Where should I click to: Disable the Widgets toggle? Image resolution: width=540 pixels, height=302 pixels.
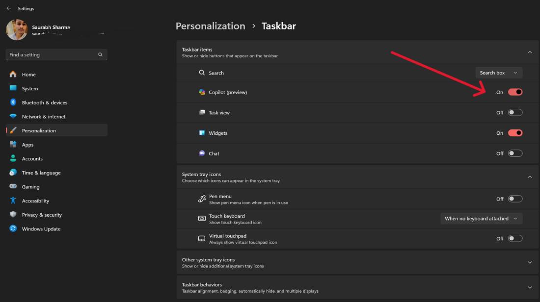[x=515, y=133]
